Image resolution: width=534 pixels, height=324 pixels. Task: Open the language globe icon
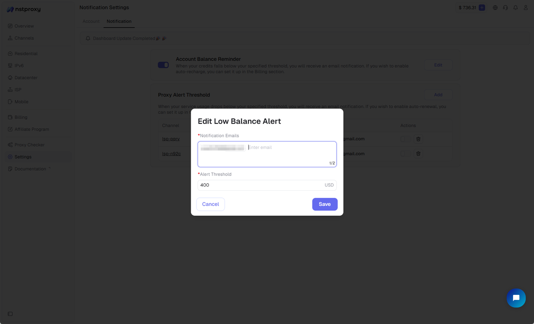click(x=495, y=7)
